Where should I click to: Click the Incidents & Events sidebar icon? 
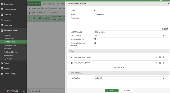pyautogui.click(x=2, y=31)
